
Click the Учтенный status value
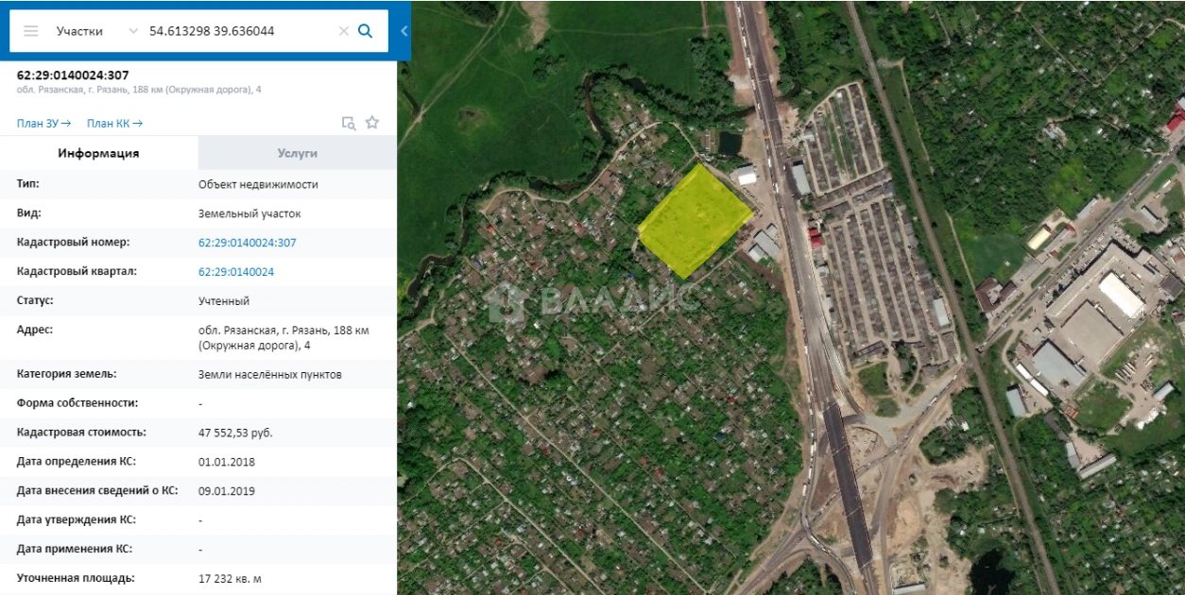coord(223,301)
